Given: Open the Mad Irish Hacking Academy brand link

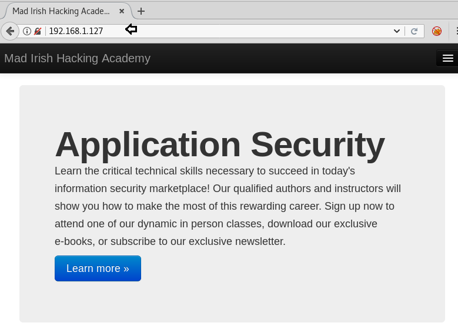Looking at the screenshot, I should click(x=77, y=58).
